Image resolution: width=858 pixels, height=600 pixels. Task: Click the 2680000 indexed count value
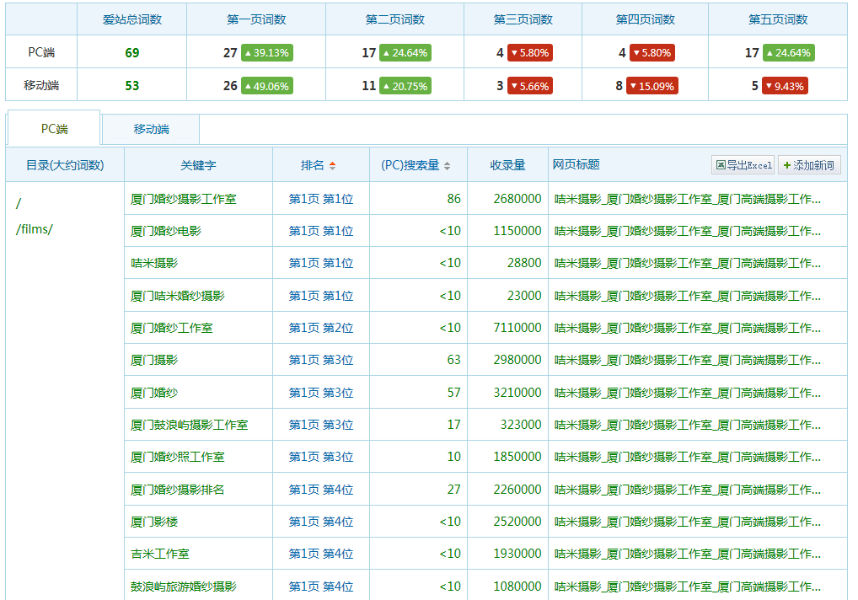pyautogui.click(x=517, y=199)
